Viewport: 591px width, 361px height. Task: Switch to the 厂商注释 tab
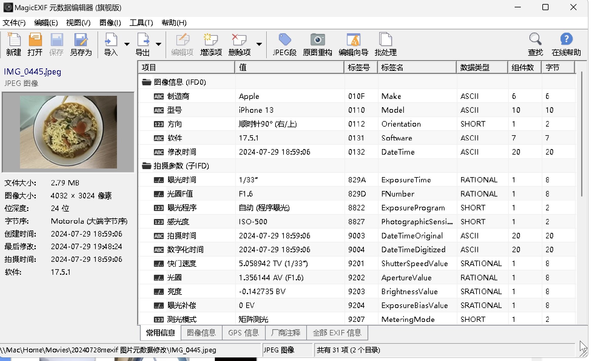pos(286,333)
